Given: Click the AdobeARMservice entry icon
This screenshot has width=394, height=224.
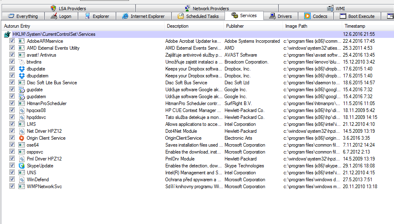Looking at the screenshot, I should pos(22,41).
